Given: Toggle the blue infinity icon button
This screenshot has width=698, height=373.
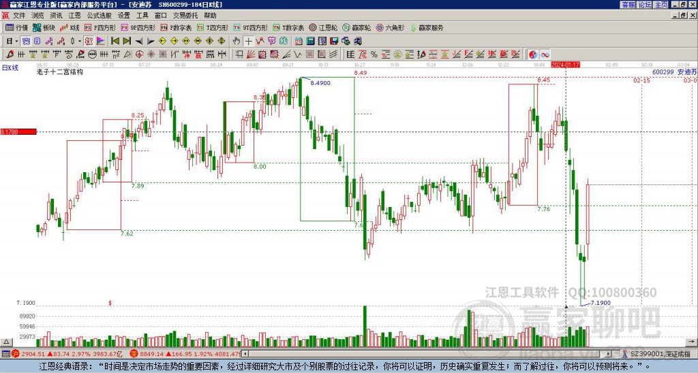Looking at the screenshot, I should coord(545,54).
